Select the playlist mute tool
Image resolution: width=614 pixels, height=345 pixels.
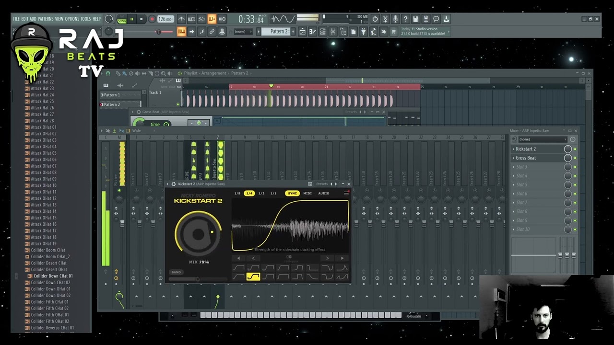click(x=138, y=73)
